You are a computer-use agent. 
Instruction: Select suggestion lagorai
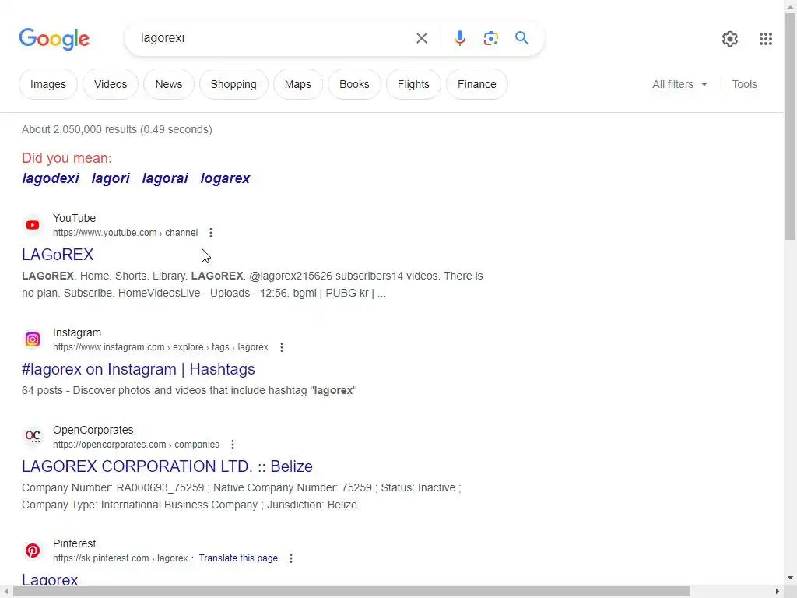pos(165,178)
